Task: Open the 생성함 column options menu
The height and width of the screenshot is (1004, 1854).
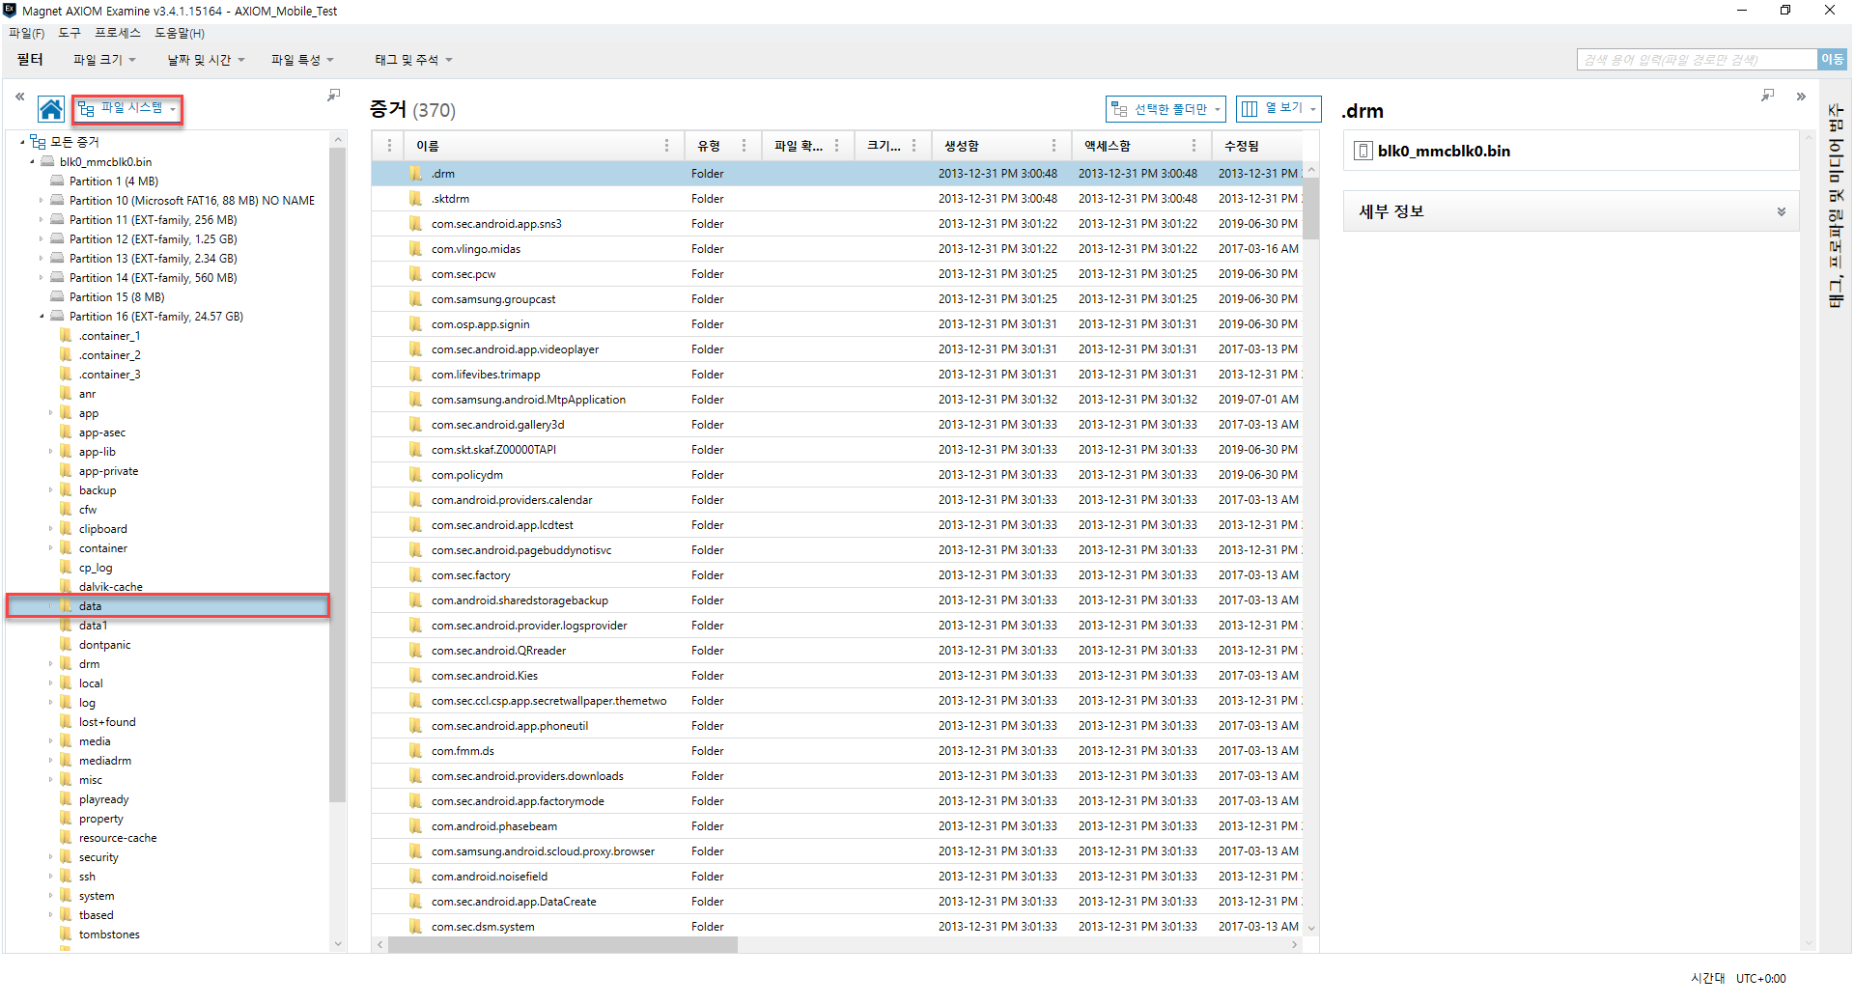Action: pyautogui.click(x=1053, y=146)
